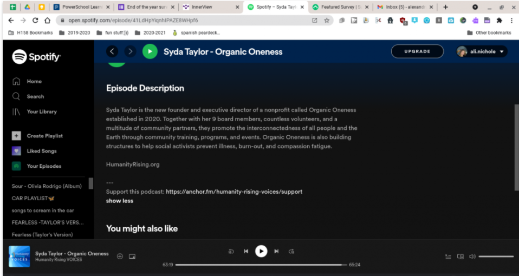Open a new browser tab
The width and height of the screenshot is (519, 276).
445,7
